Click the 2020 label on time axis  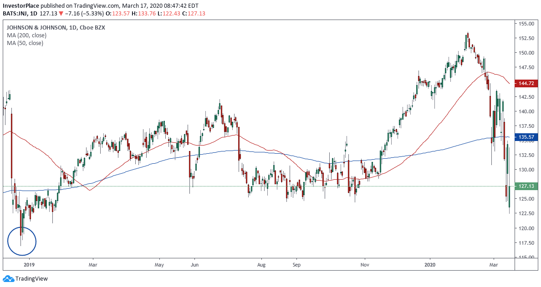[x=430, y=265]
